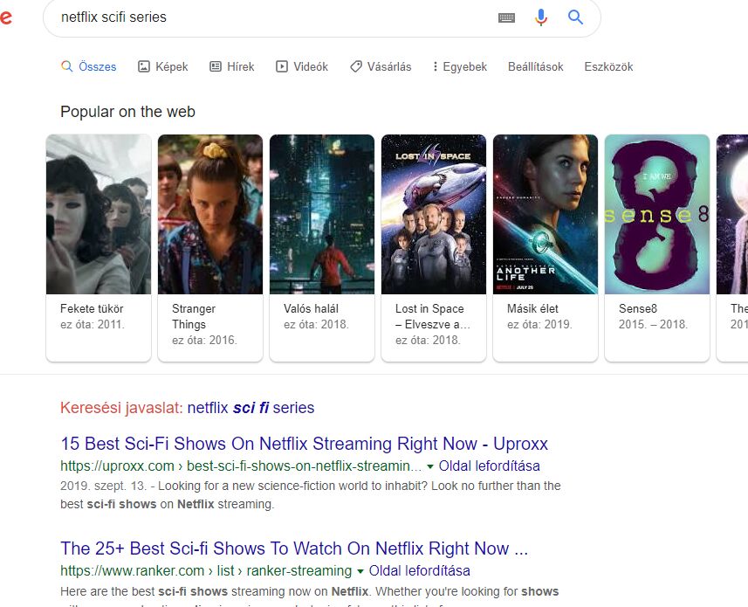Screen dimensions: 748x607
Task: Click the Popular on the web heading
Action: point(127,112)
